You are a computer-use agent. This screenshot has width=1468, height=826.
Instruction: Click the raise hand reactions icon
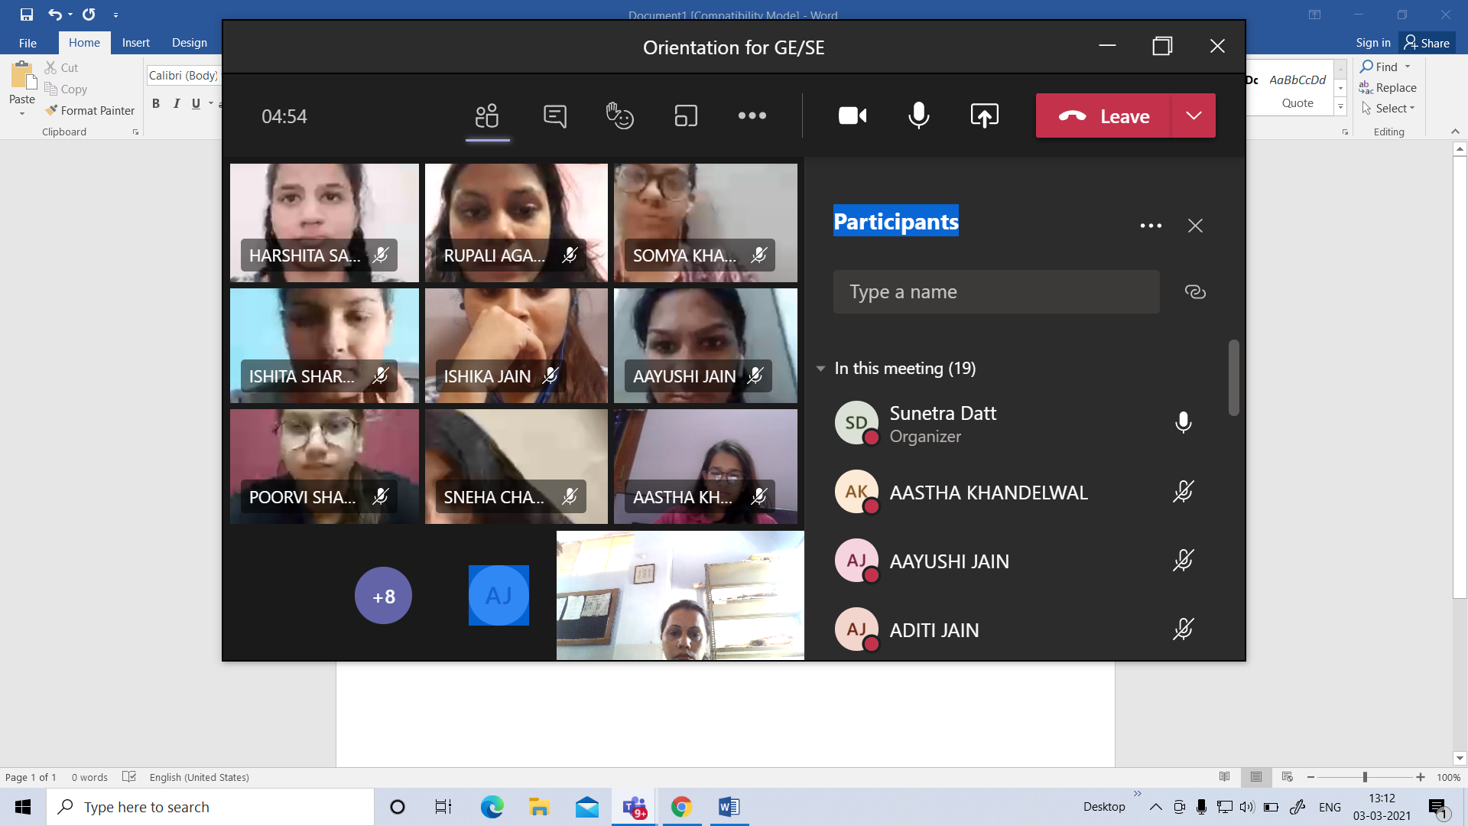tap(619, 116)
